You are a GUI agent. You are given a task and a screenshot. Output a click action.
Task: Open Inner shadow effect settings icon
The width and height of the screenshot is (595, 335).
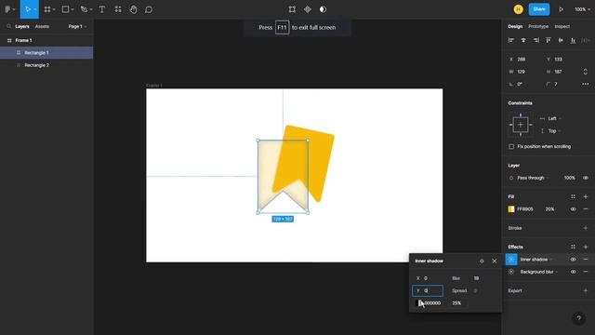point(511,260)
